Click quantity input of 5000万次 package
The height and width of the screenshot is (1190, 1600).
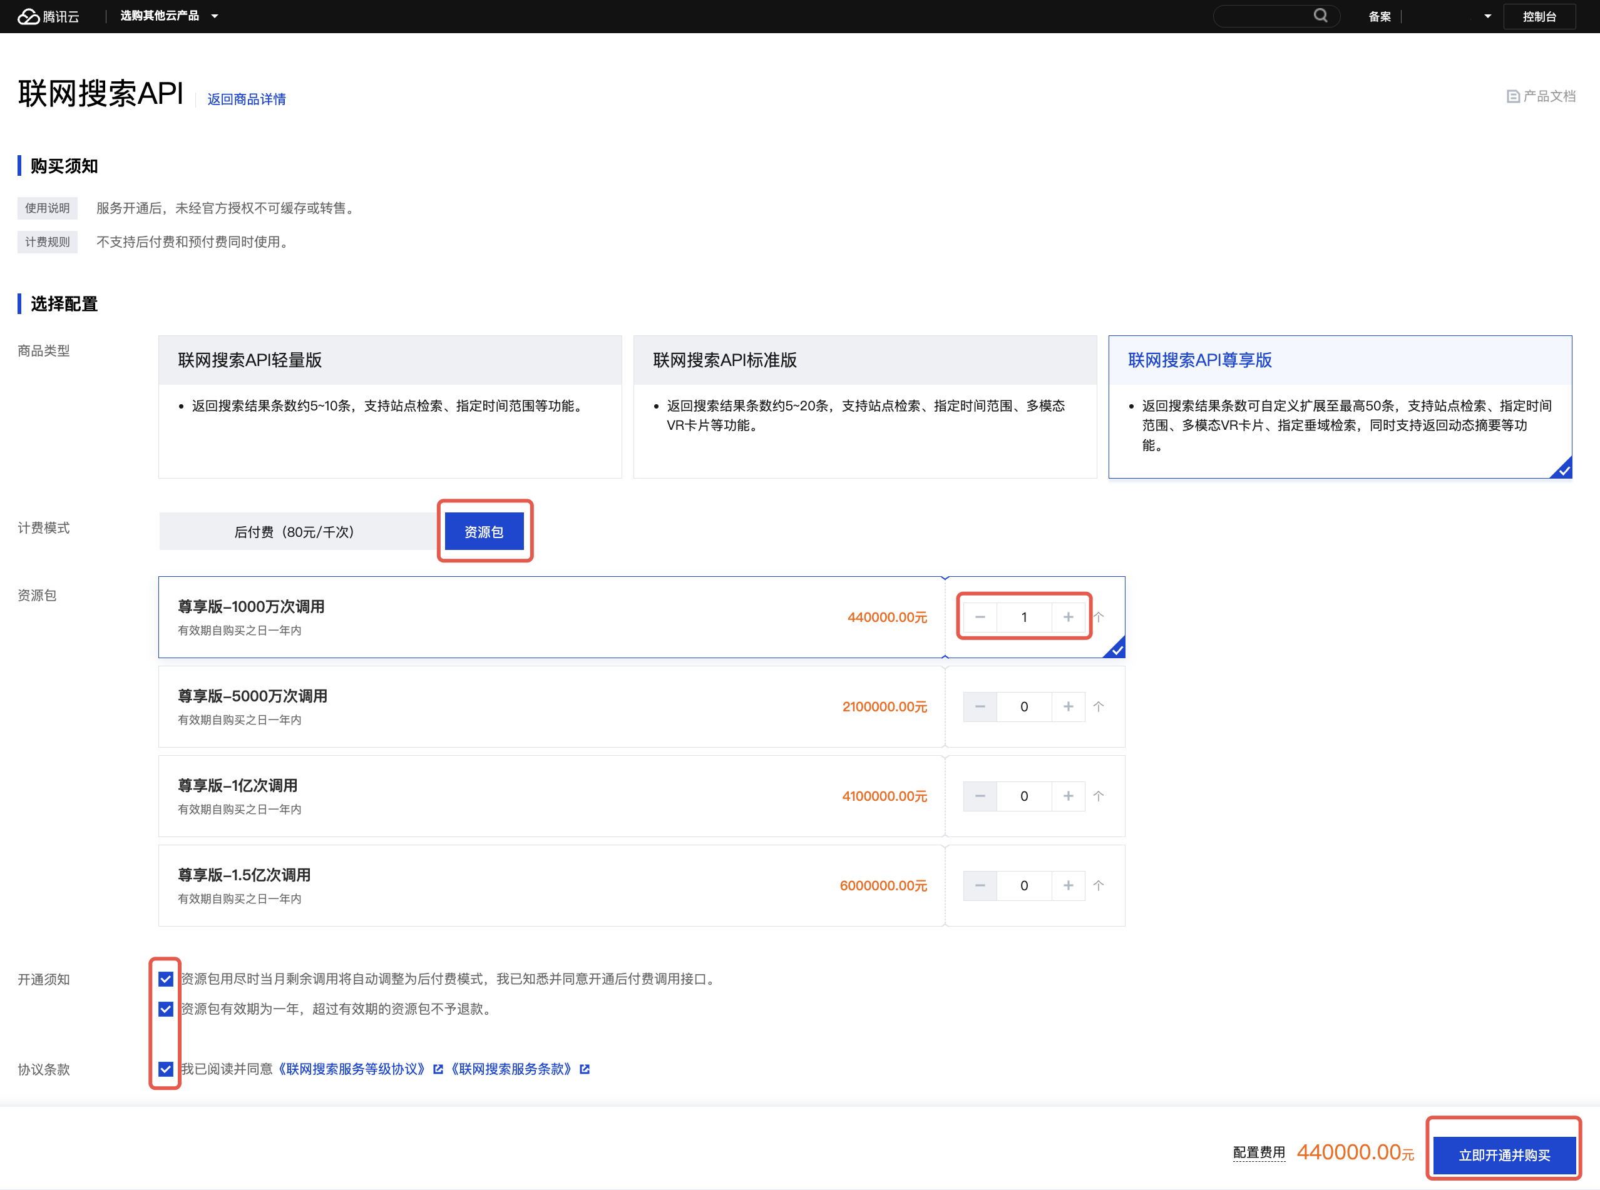pos(1023,706)
